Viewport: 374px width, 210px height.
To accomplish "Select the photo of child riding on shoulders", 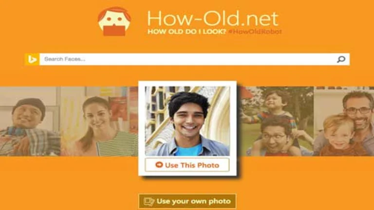I will pos(277,121).
